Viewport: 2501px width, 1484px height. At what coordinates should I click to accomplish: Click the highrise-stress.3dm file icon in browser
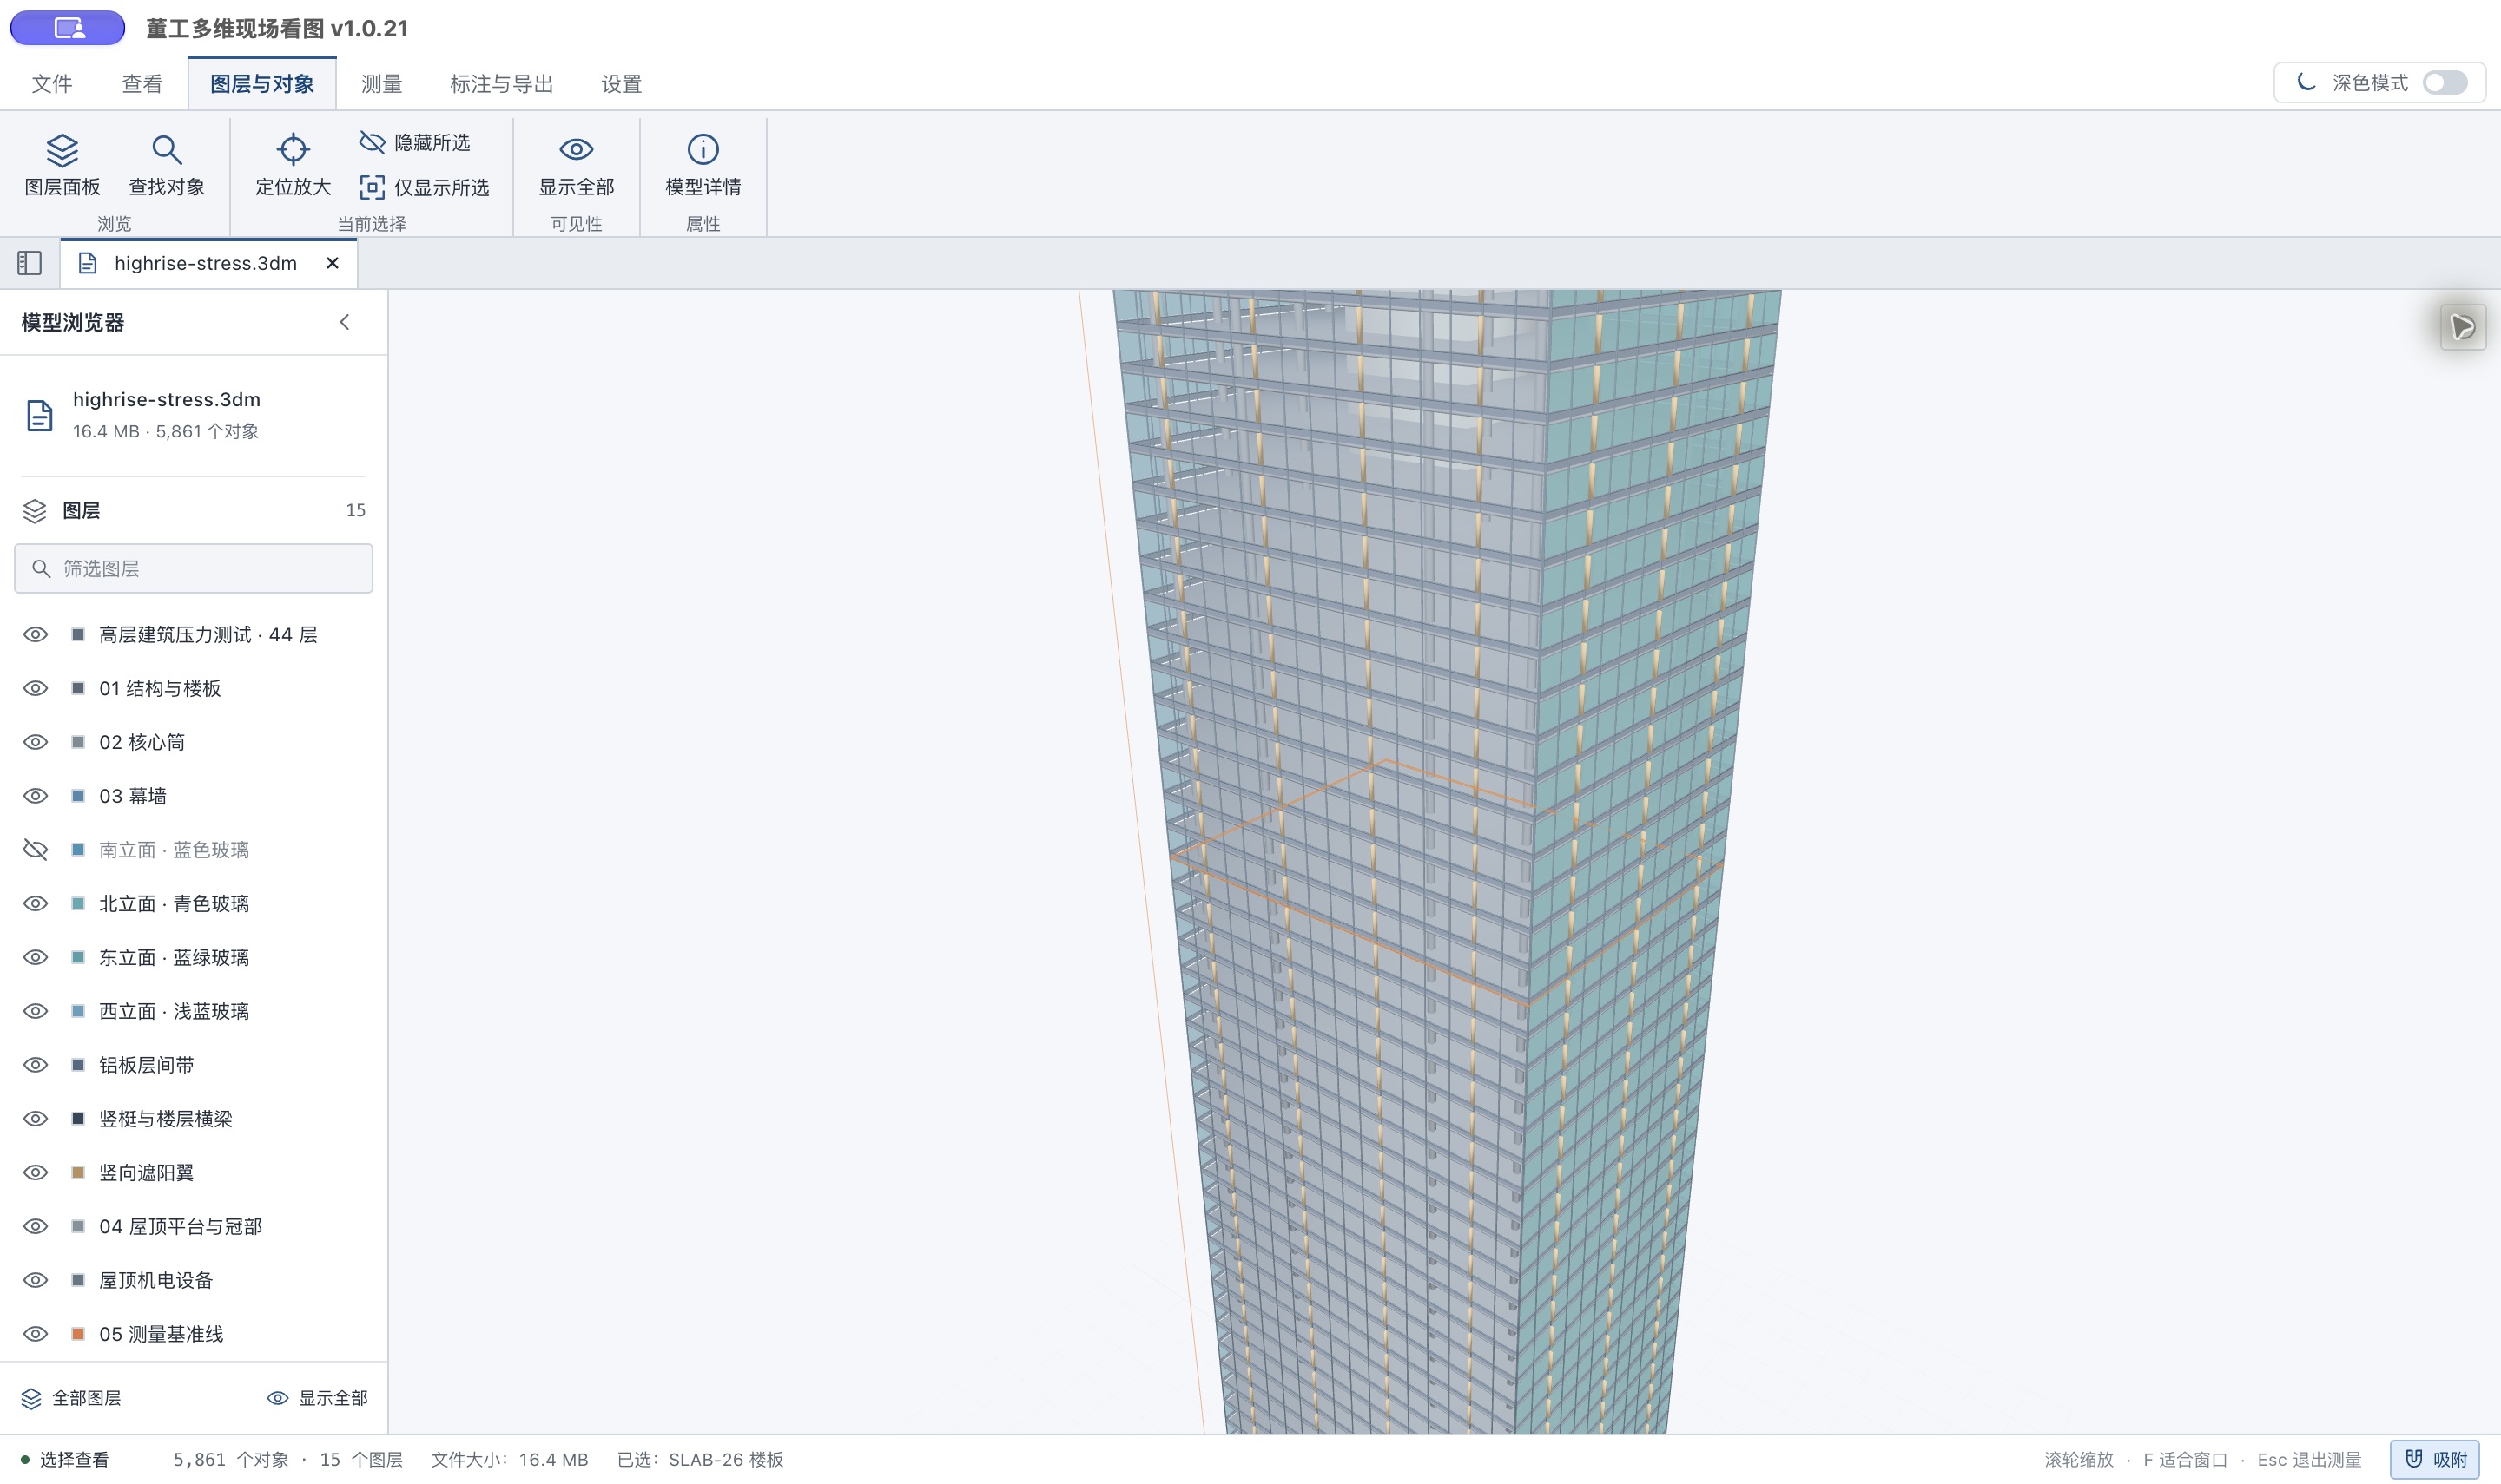click(39, 415)
